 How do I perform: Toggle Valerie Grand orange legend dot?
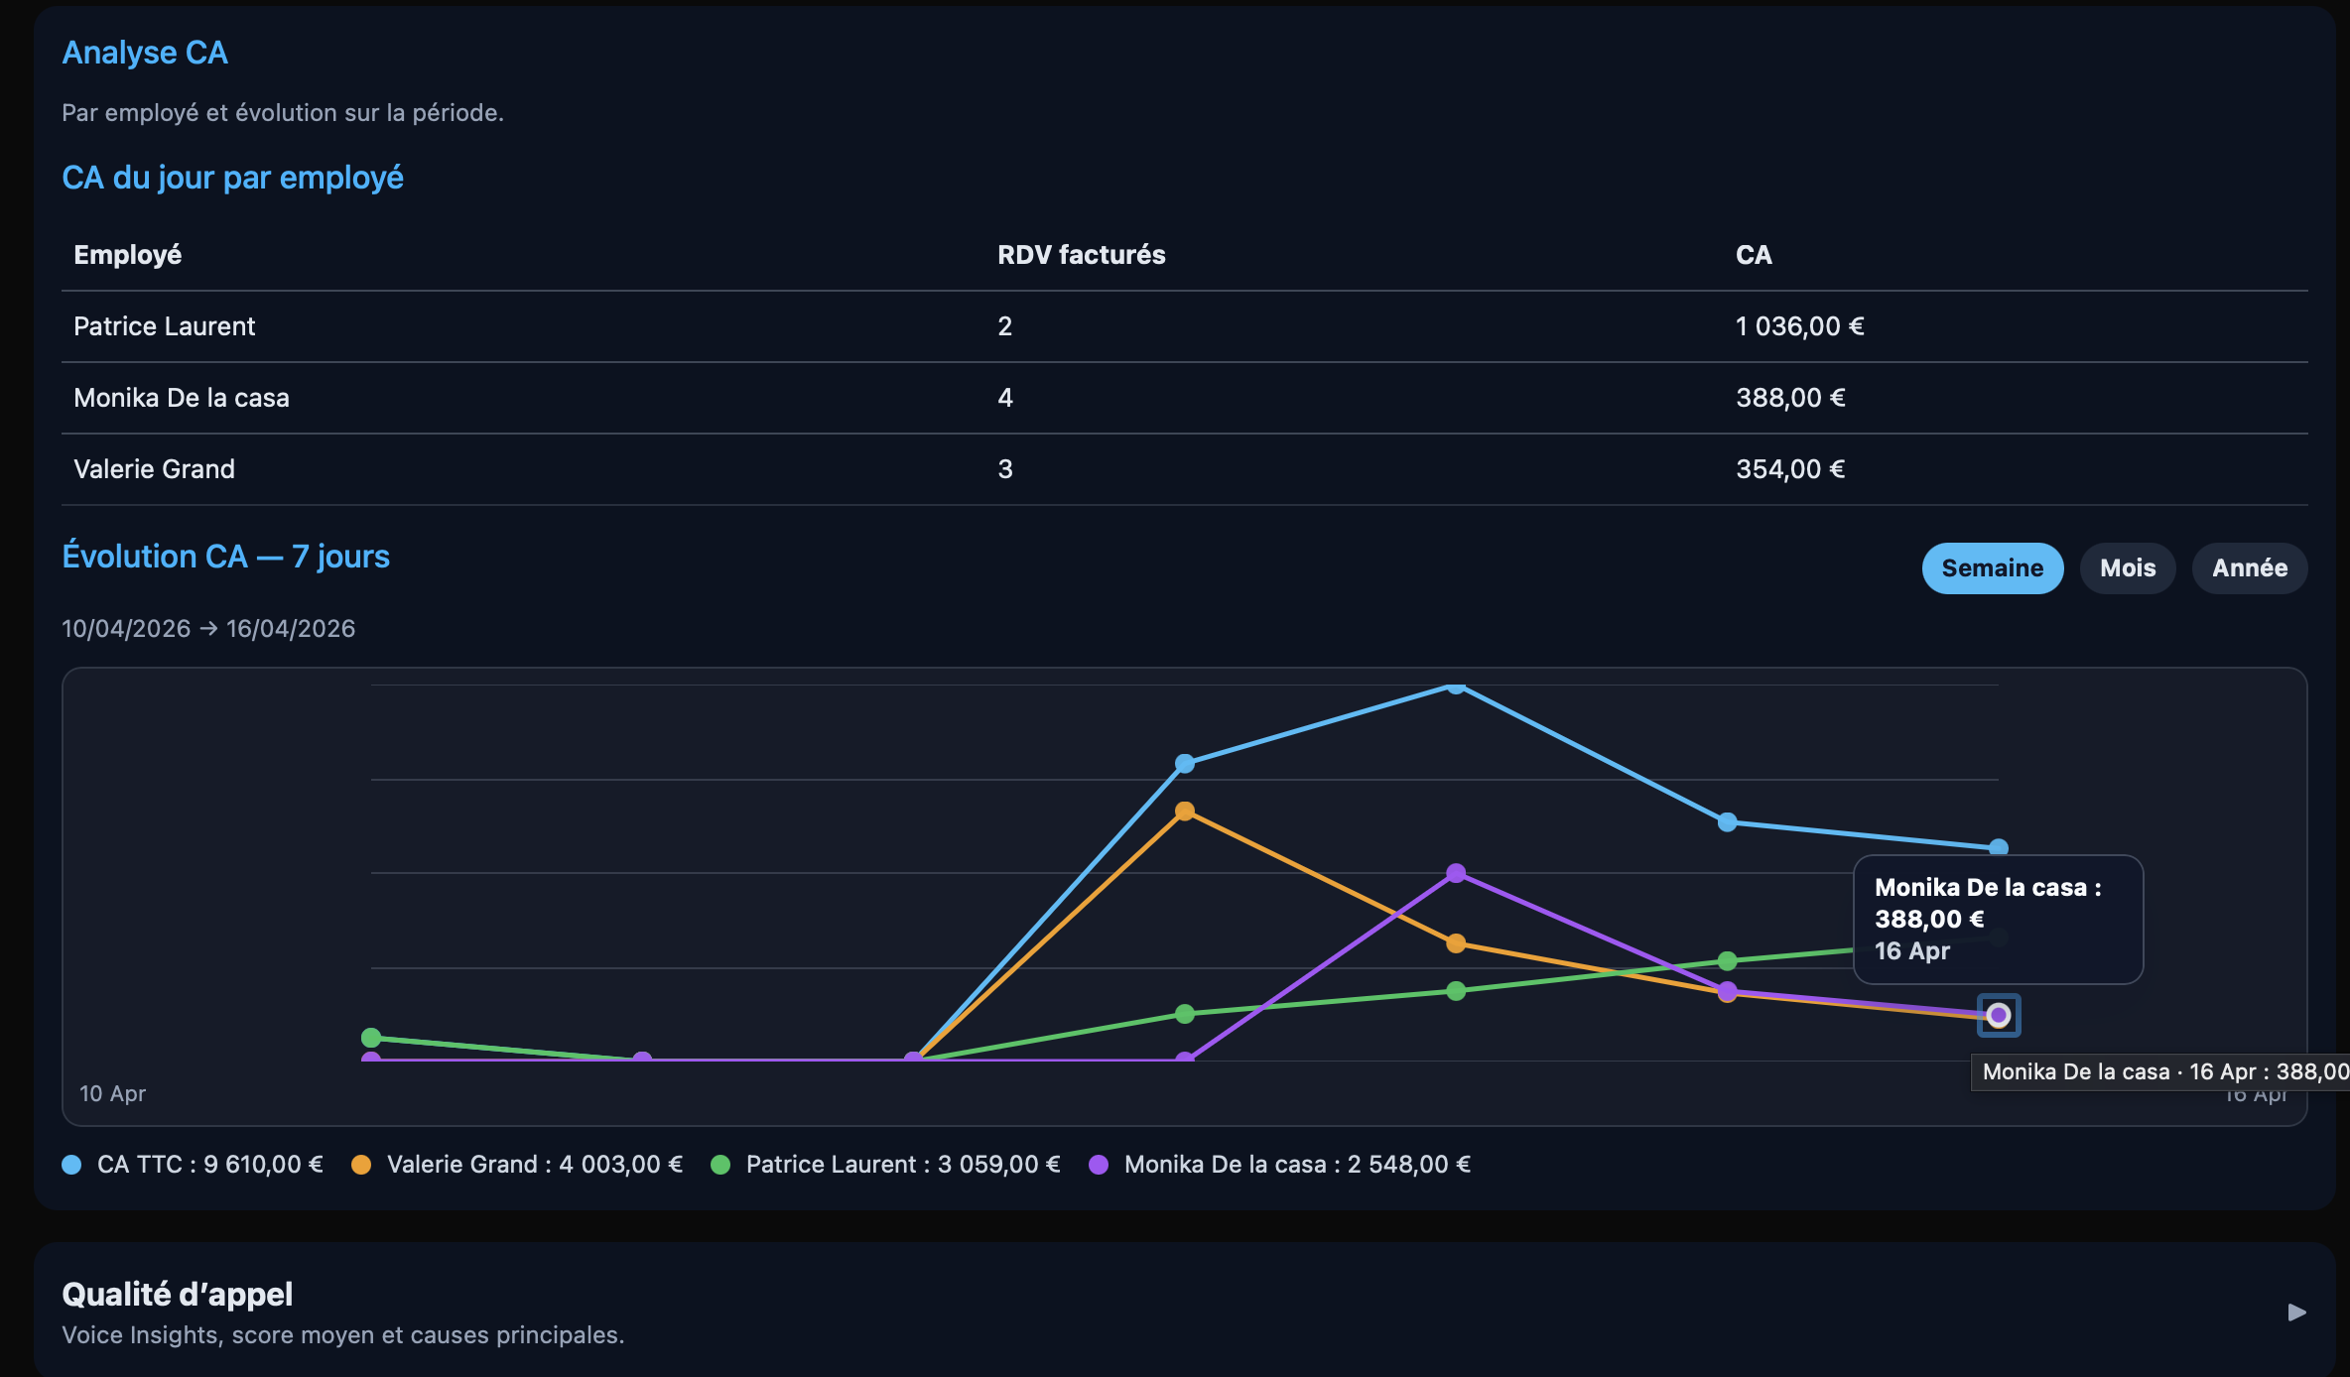click(361, 1165)
